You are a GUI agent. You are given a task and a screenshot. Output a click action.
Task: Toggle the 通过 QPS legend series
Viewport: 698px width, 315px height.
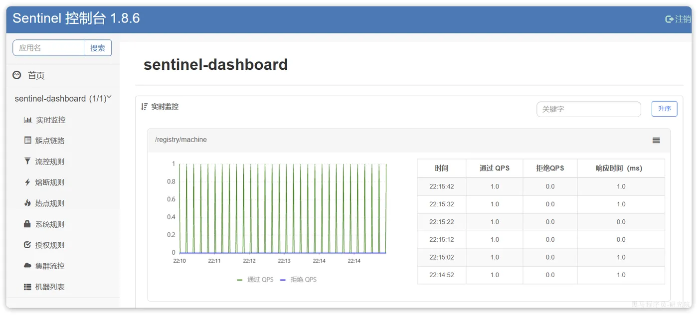[255, 280]
